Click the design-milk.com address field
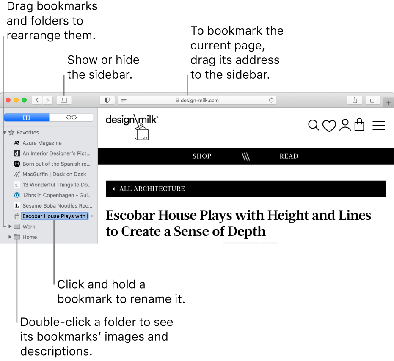Image resolution: width=394 pixels, height=361 pixels. click(x=197, y=100)
